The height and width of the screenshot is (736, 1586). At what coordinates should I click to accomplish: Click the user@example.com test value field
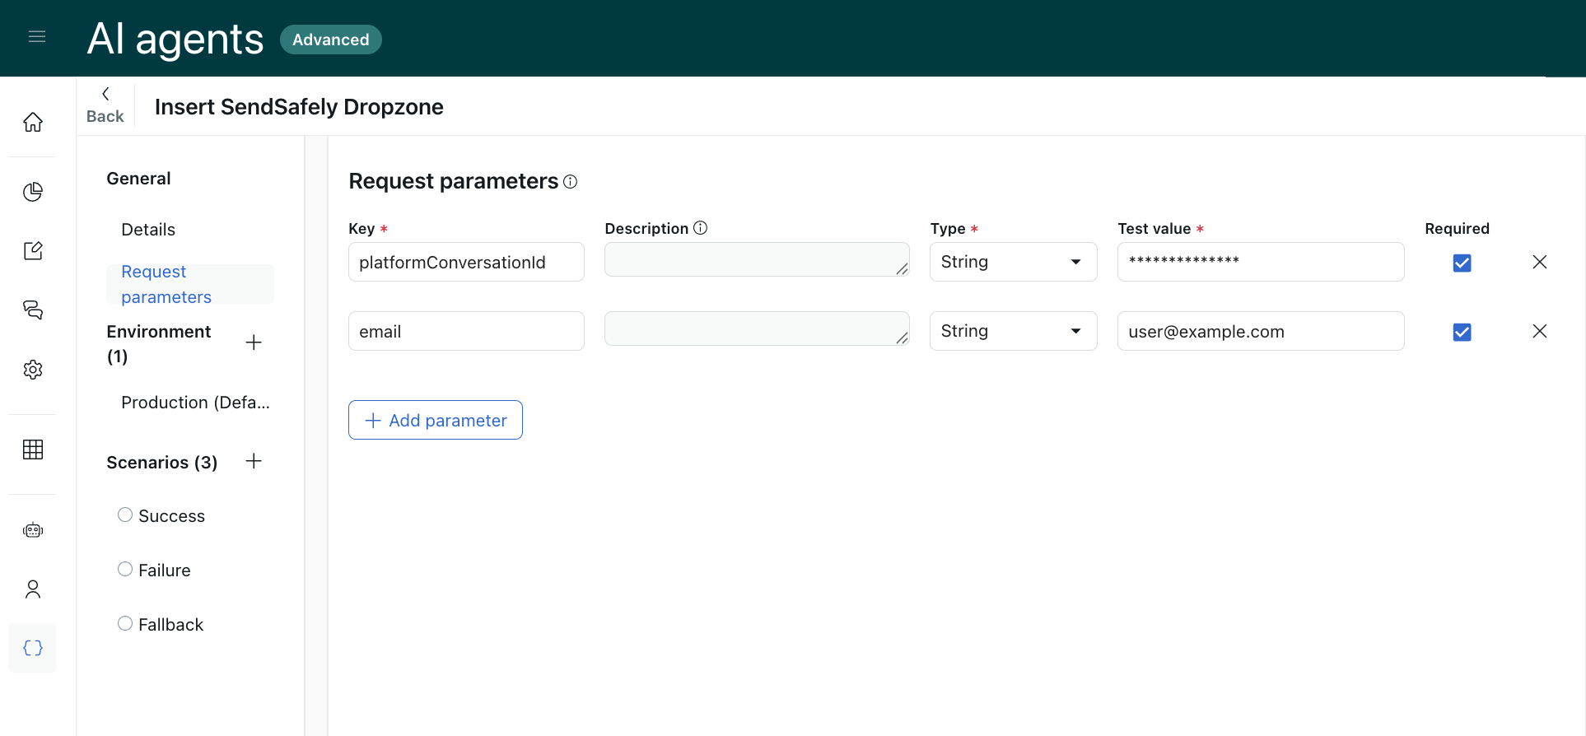tap(1261, 331)
